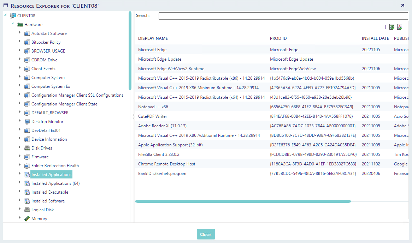Click the Memory chip icon

coord(27,219)
